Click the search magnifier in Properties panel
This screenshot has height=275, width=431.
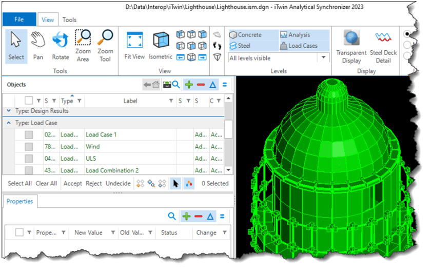click(x=172, y=216)
